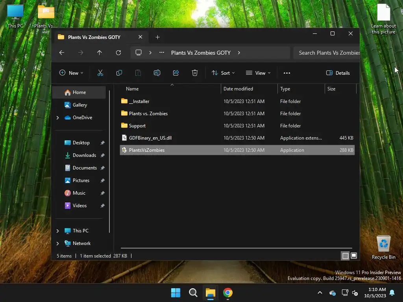Image resolution: width=403 pixels, height=302 pixels.
Task: Click chevron after Plants Vs Zombies GOTY
Action: point(239,53)
